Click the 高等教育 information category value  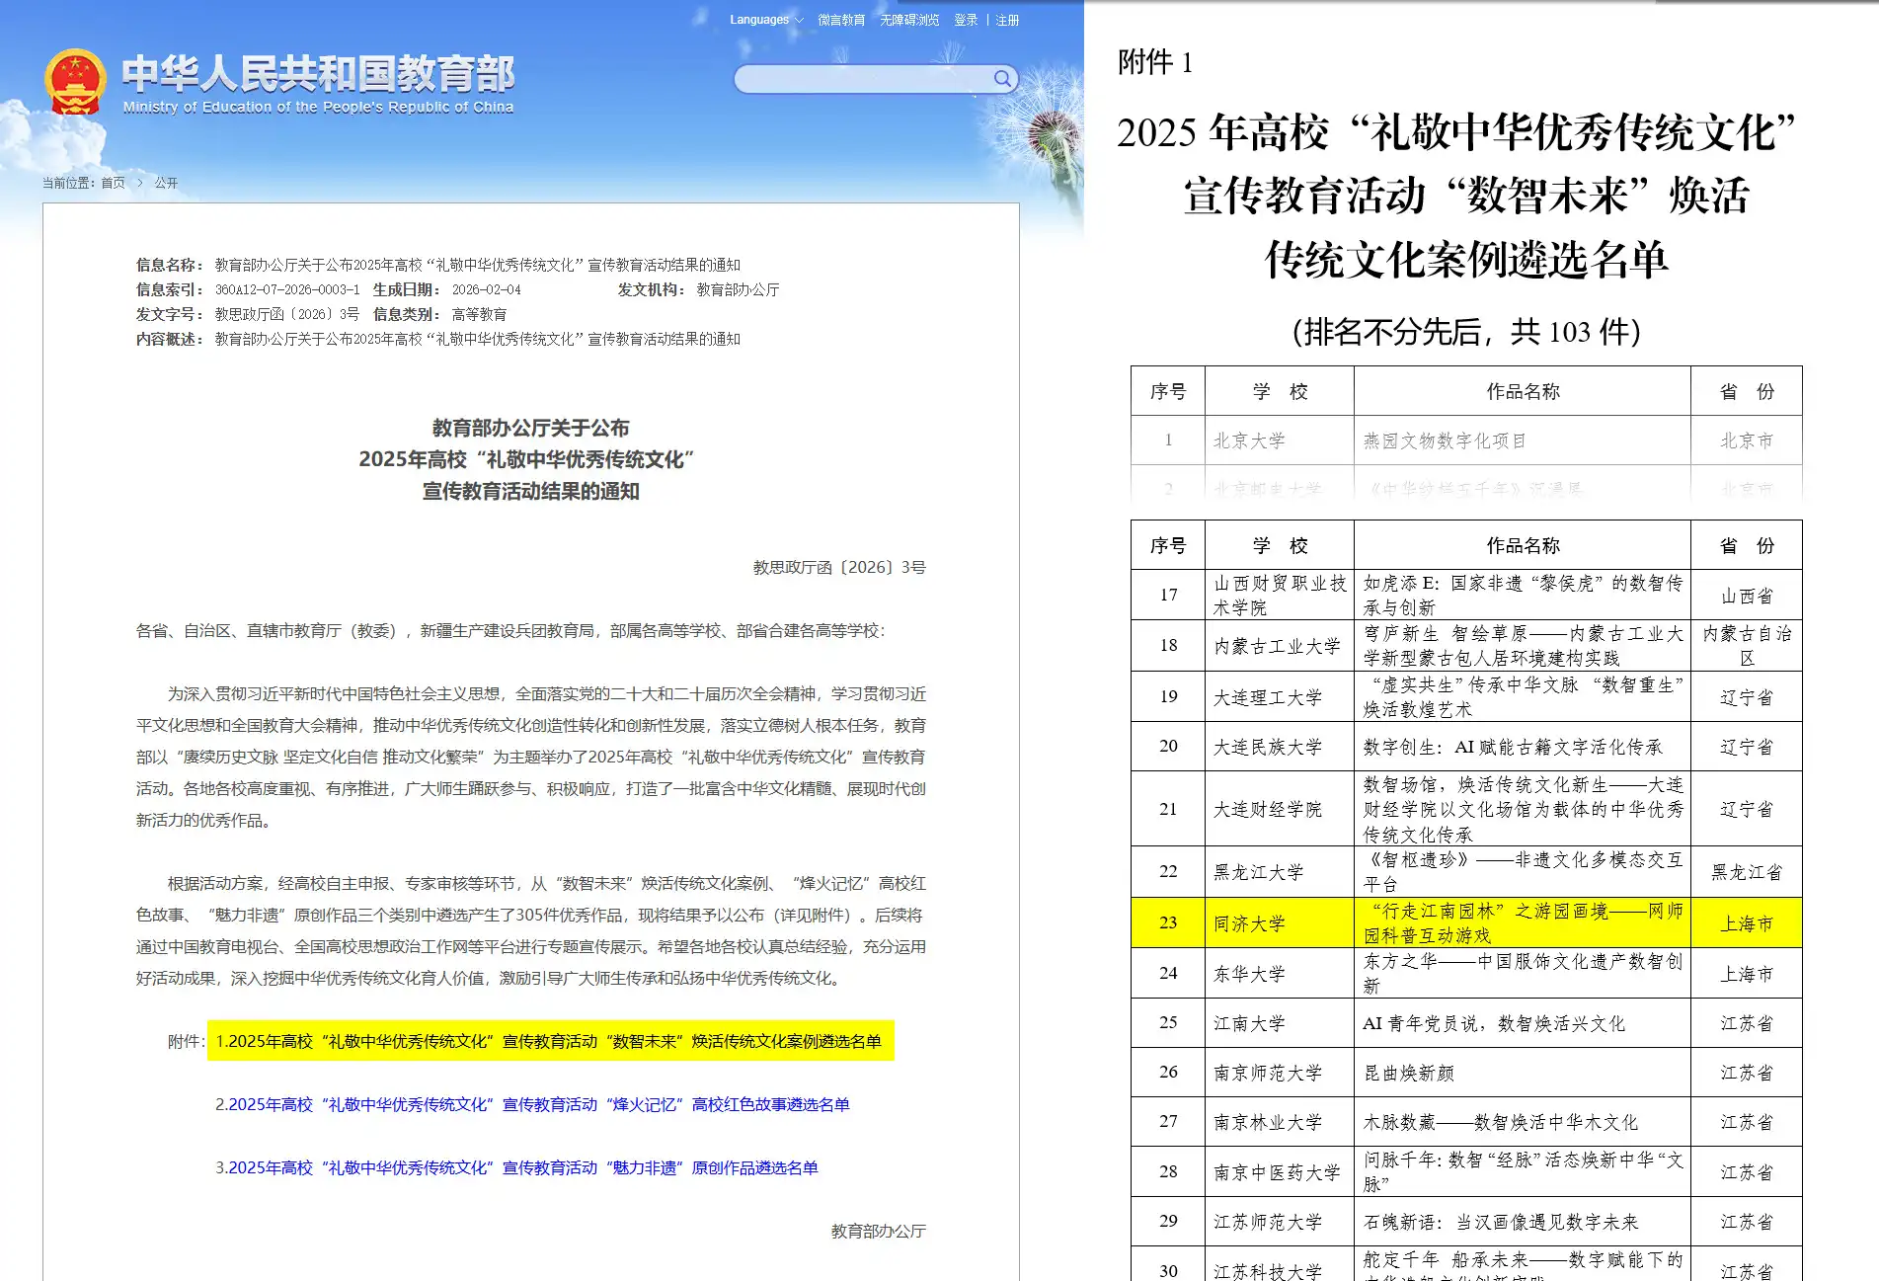click(479, 314)
